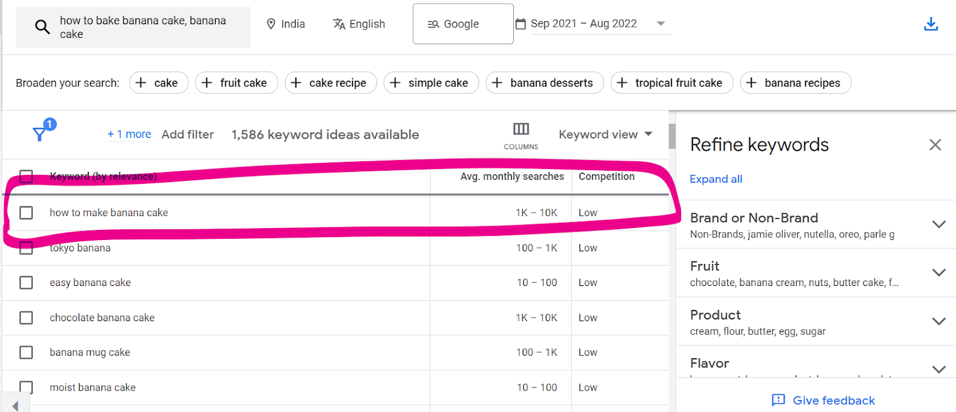Image resolution: width=956 pixels, height=412 pixels.
Task: Click the Google search networks icon
Action: pyautogui.click(x=433, y=24)
